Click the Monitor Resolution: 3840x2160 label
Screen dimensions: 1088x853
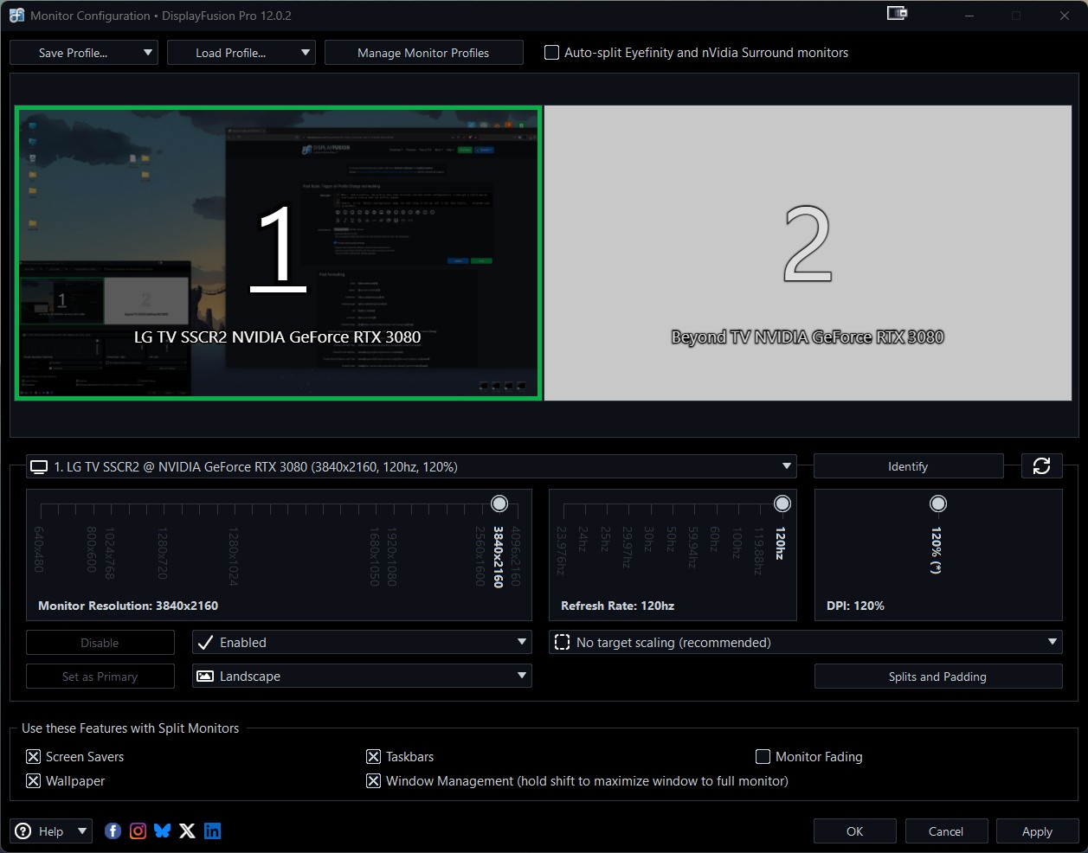tap(128, 606)
